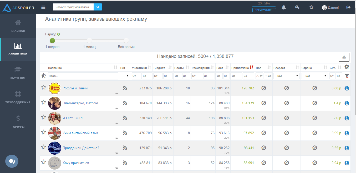
Task: Clear filters with funnel icon
Action: tap(347, 76)
